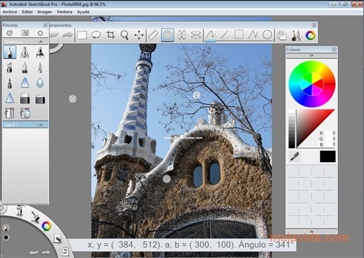Viewport: 364px width, 258px height.
Task: Open the Imagen menu
Action: [45, 12]
